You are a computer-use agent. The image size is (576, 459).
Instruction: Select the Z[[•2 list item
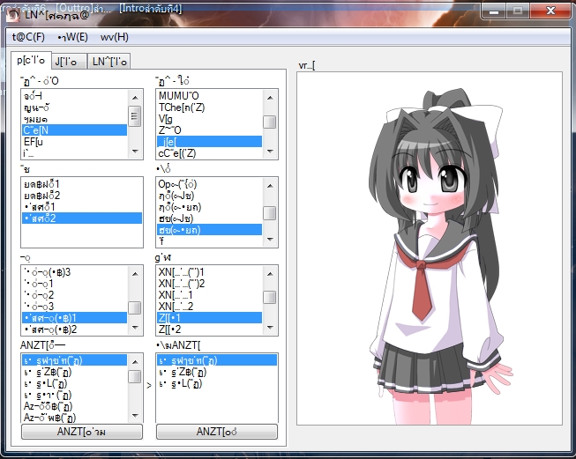209,329
